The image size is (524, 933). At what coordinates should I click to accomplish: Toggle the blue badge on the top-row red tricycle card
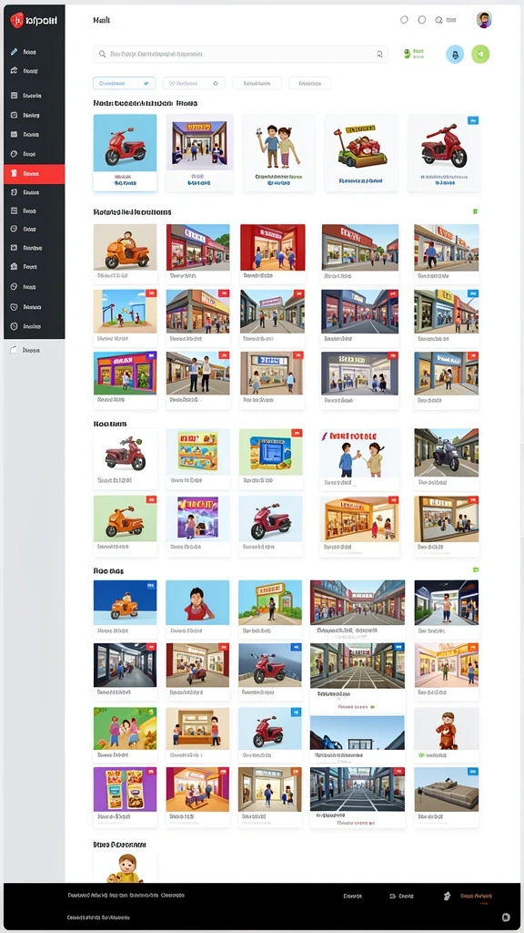coord(473,121)
